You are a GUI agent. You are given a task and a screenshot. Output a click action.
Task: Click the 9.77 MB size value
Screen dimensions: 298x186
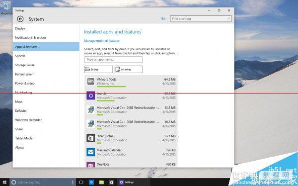170,136
